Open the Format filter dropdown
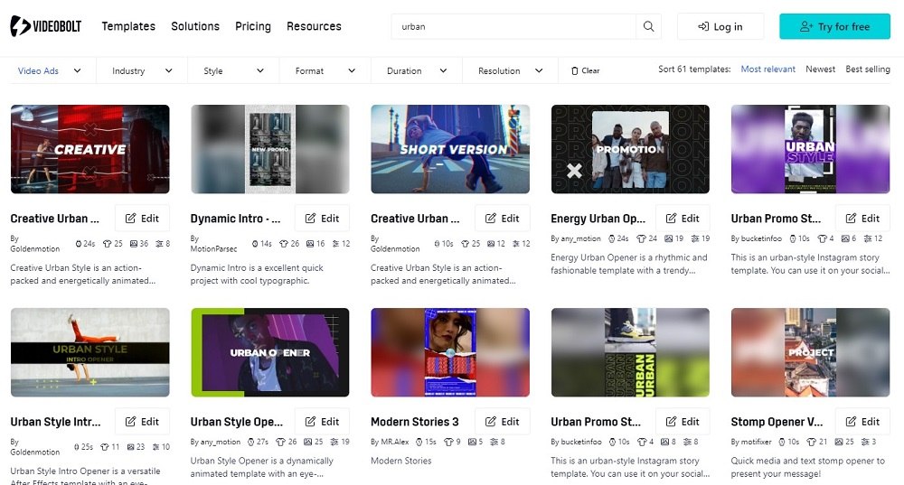 (325, 70)
